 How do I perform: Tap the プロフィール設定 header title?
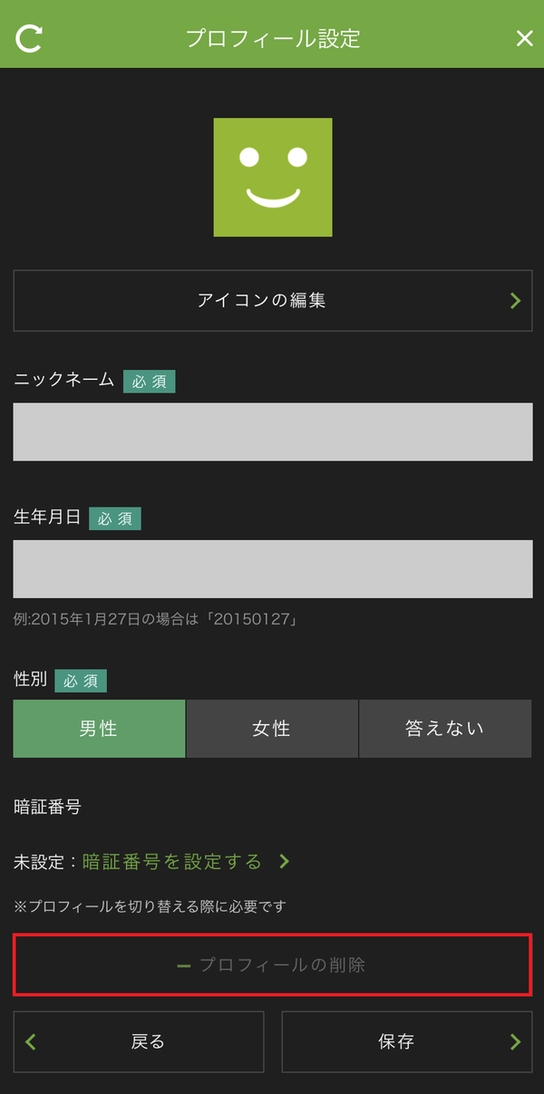tap(273, 38)
